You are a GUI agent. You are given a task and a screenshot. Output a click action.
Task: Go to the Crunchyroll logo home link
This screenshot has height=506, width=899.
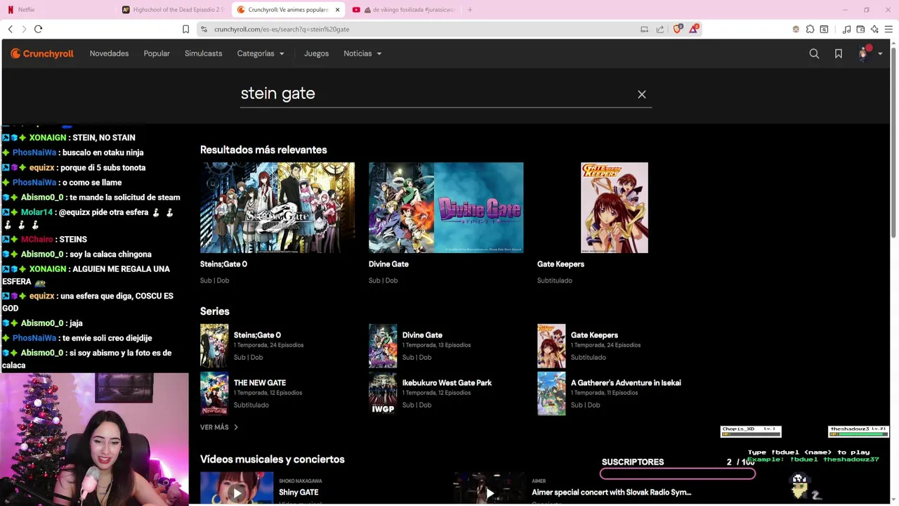pos(42,53)
